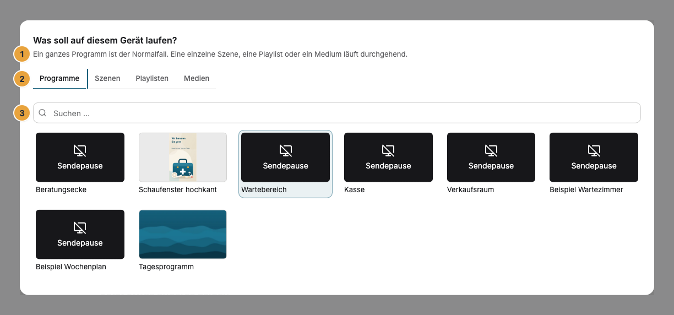Choose the Beispiel Wartezimmer thumbnail
Image resolution: width=674 pixels, height=315 pixels.
[x=594, y=157]
